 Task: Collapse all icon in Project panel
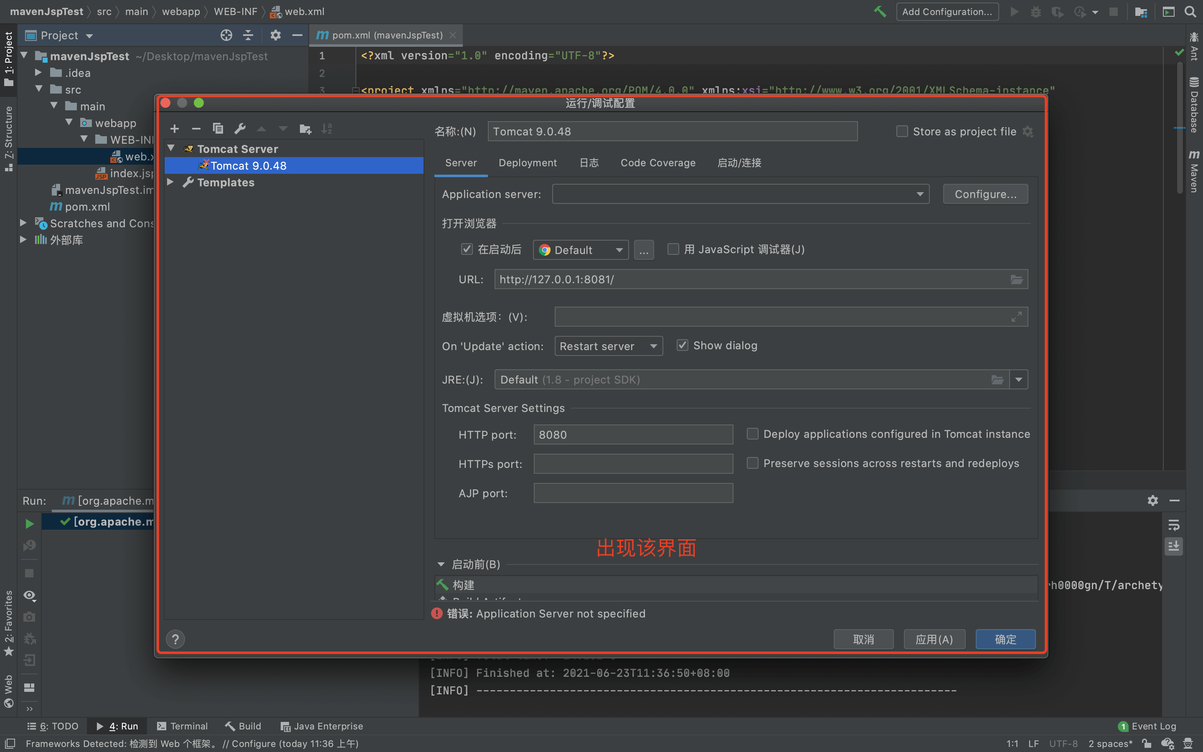pos(248,36)
